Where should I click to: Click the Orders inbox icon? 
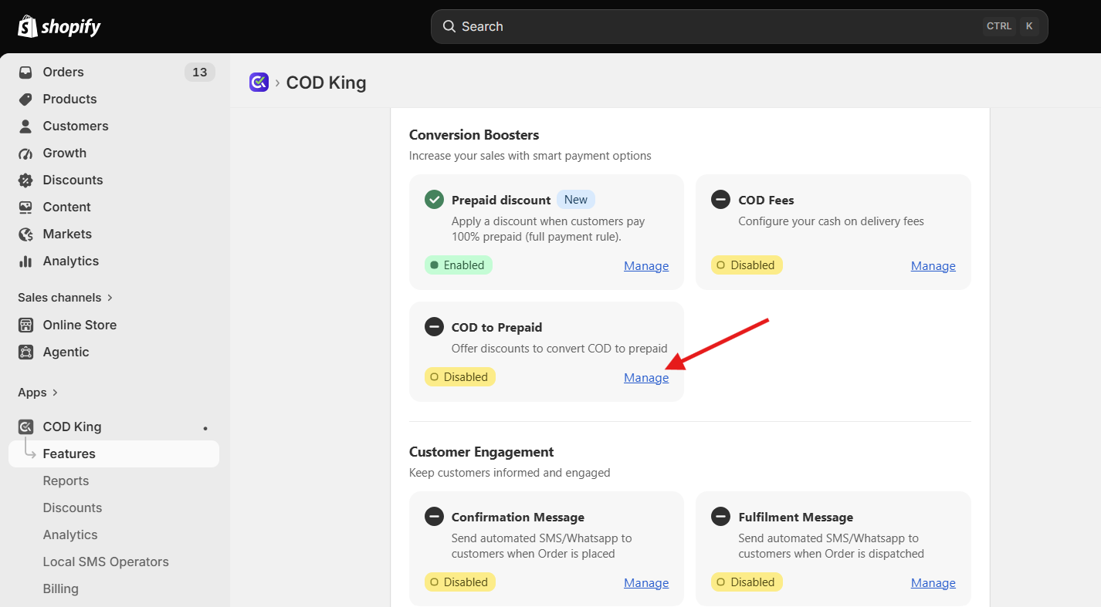pos(25,72)
